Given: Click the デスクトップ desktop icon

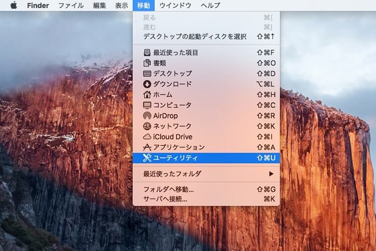Looking at the screenshot, I should coord(147,73).
